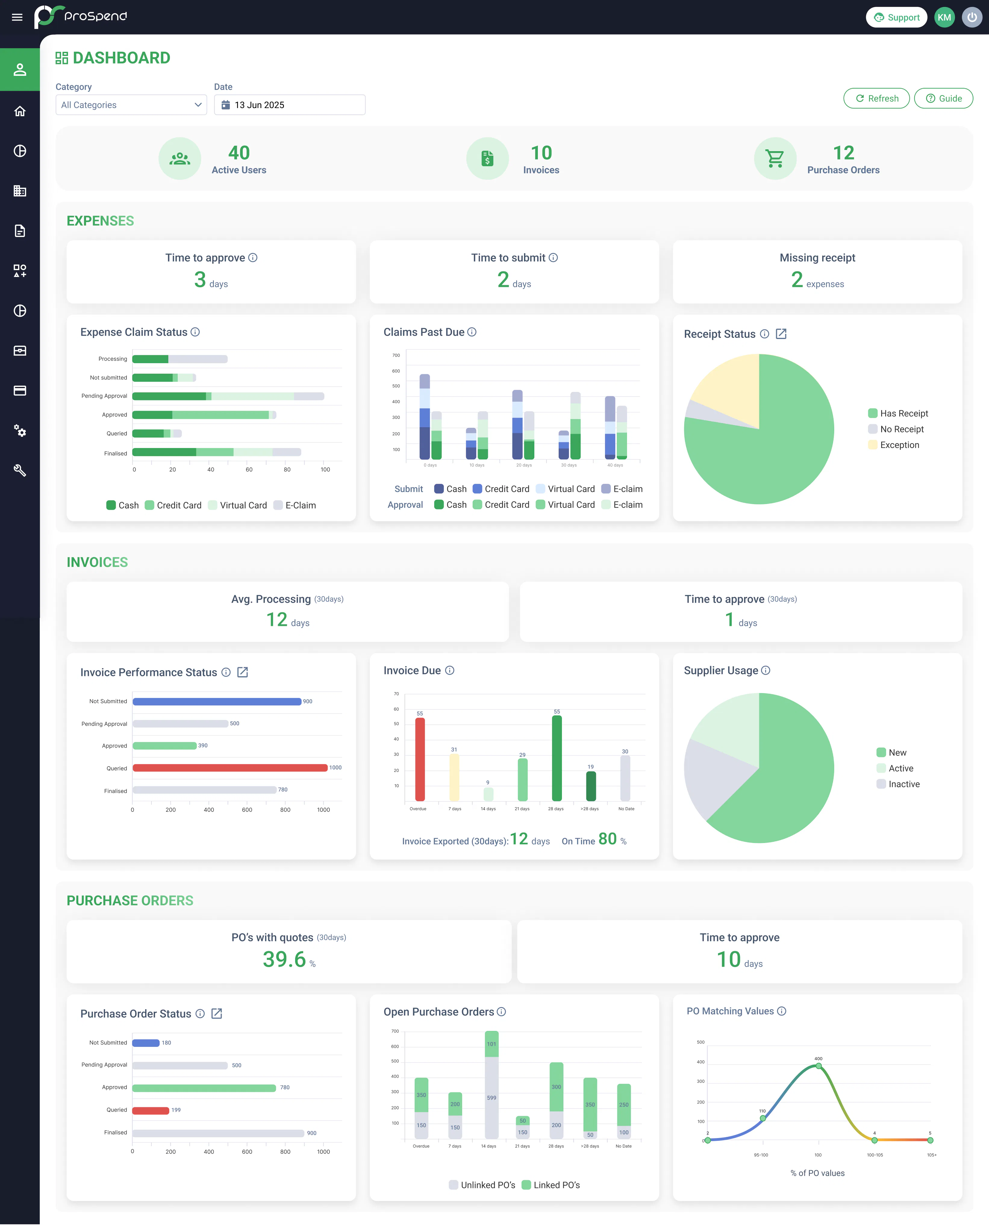Toggle Inactive legend in Supplier Usage
Viewport: 989px width, 1226px height.
pyautogui.click(x=898, y=784)
